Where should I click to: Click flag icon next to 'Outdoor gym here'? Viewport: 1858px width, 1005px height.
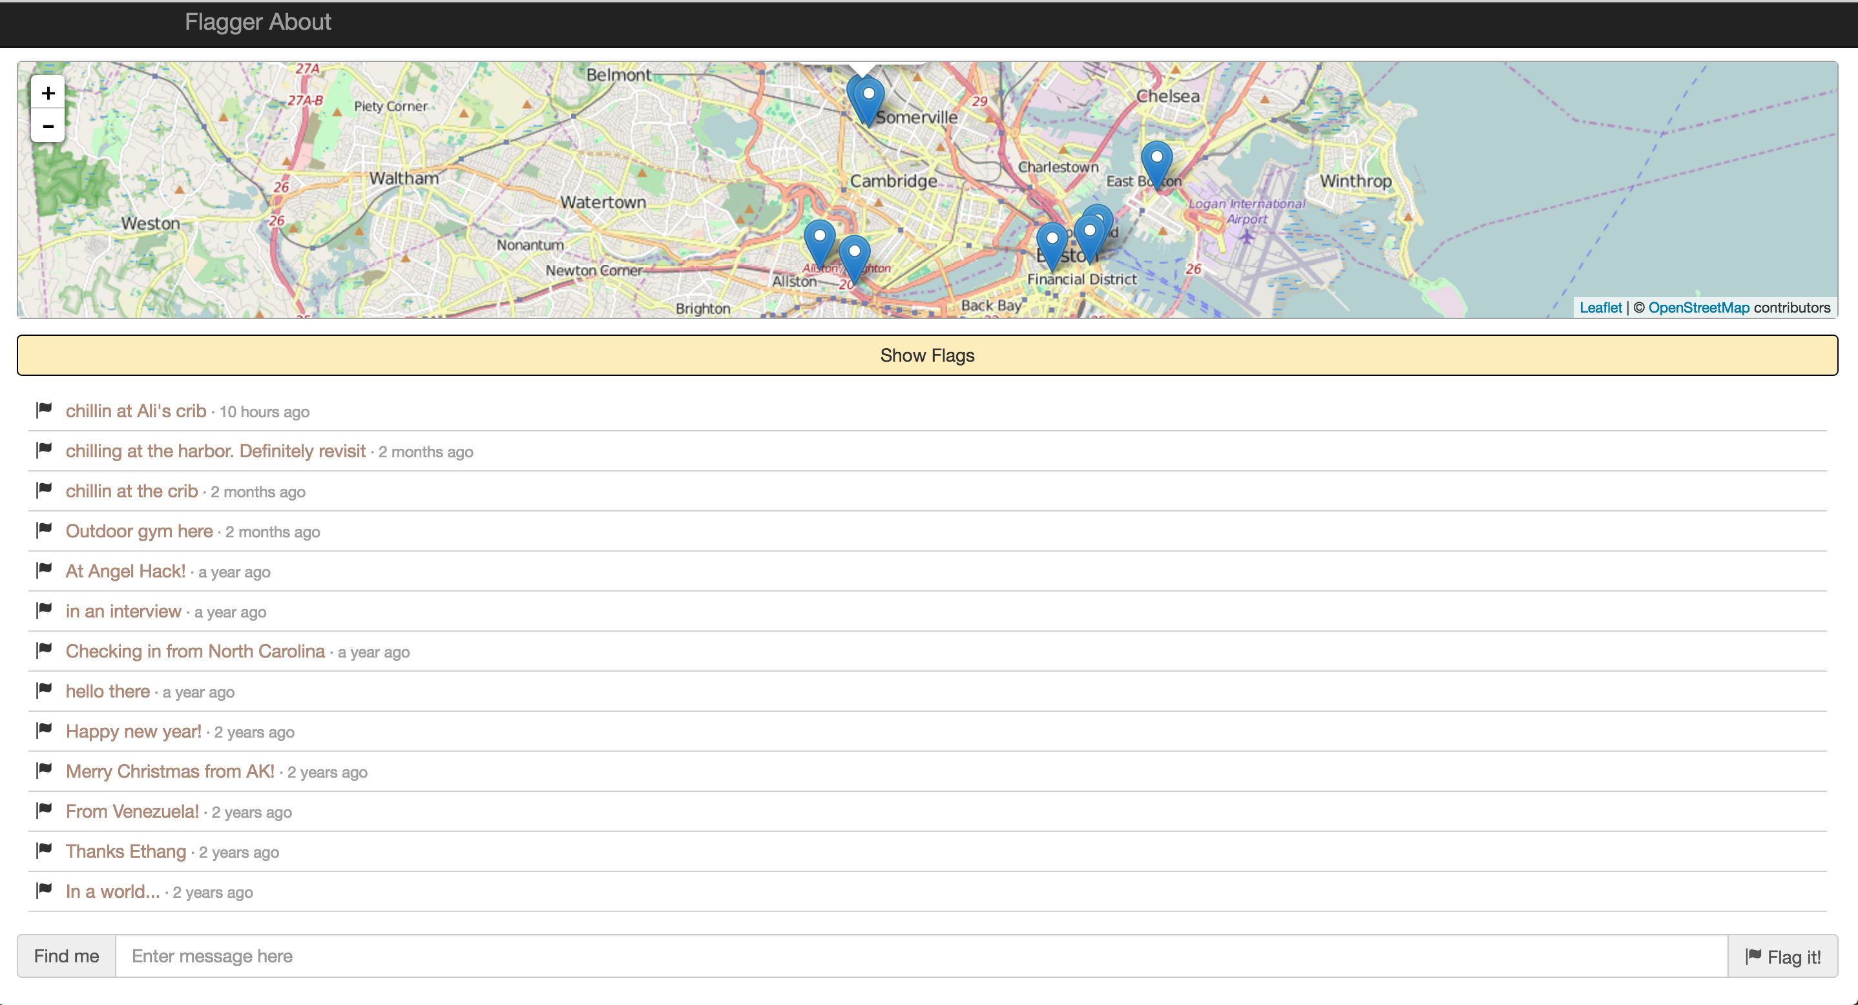pyautogui.click(x=45, y=530)
